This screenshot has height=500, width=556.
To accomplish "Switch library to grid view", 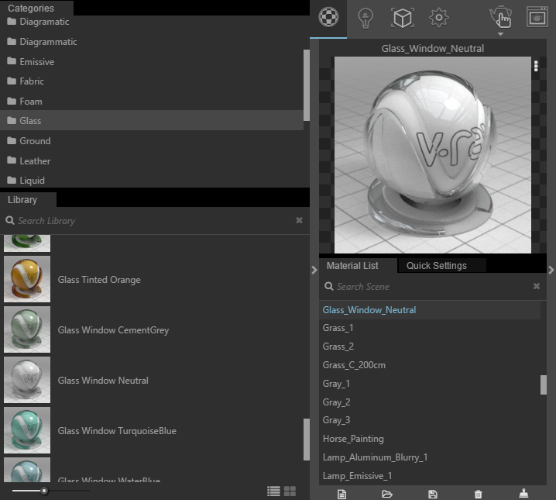I will pyautogui.click(x=290, y=491).
